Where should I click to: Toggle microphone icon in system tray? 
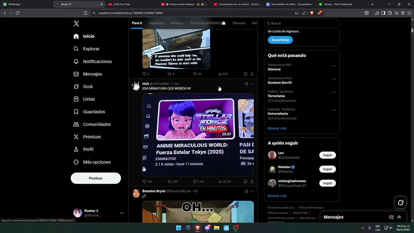pos(369,228)
